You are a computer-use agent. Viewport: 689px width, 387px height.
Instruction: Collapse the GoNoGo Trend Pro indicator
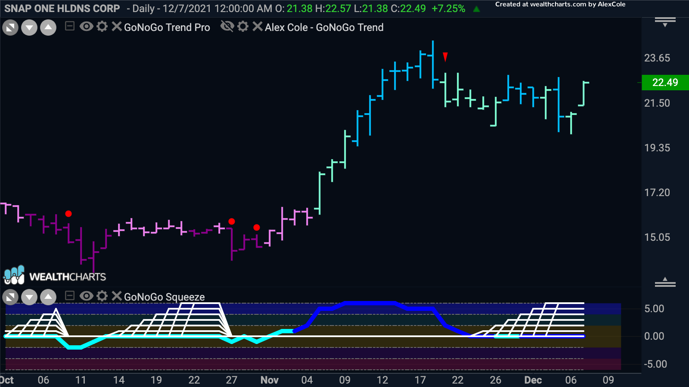pos(69,27)
